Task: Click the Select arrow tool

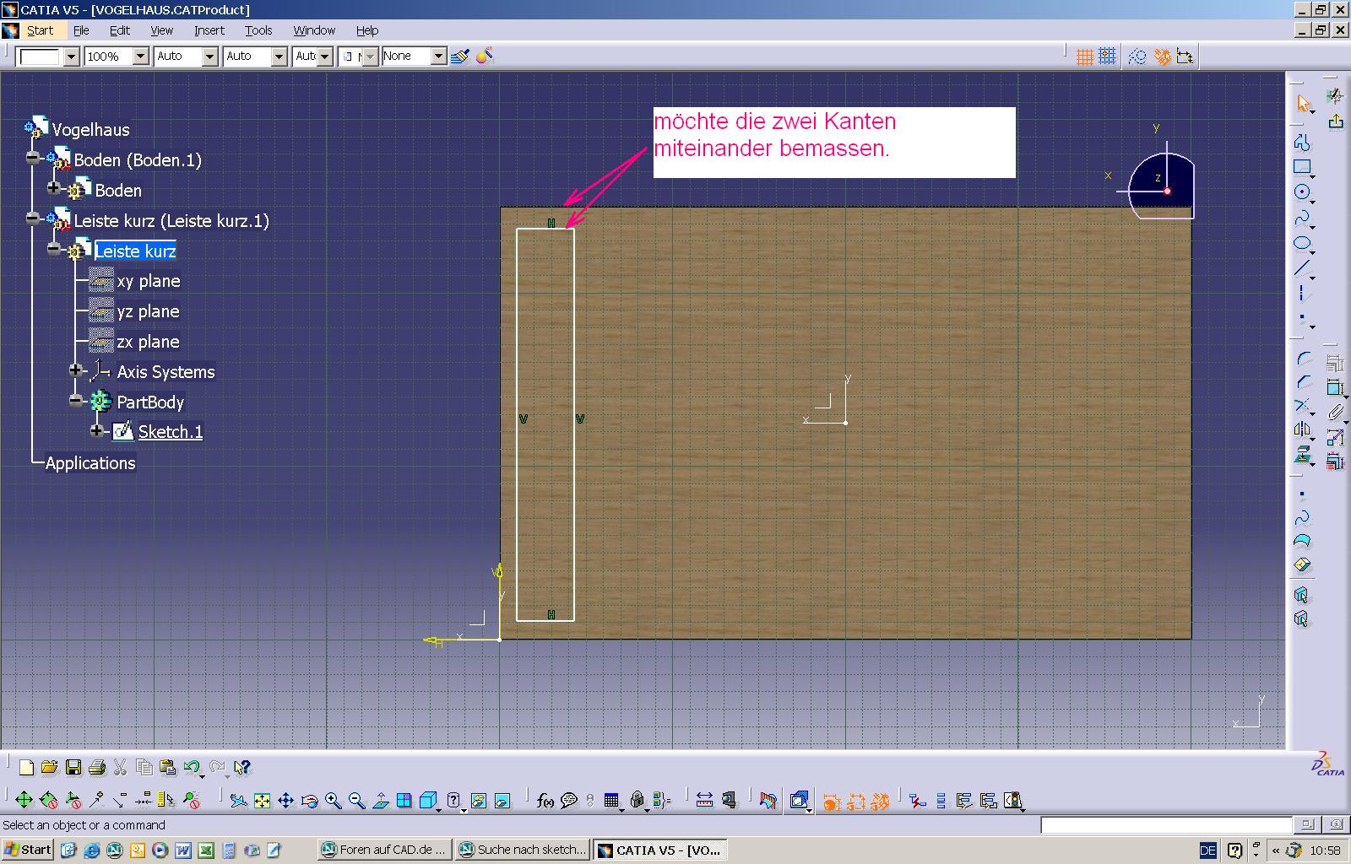Action: pyautogui.click(x=1302, y=104)
